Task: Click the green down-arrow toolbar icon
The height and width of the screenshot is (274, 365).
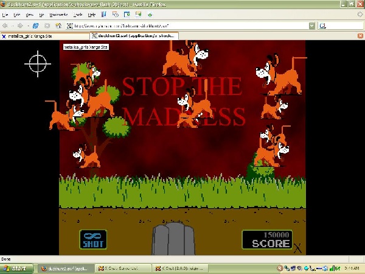Action: (x=150, y=15)
